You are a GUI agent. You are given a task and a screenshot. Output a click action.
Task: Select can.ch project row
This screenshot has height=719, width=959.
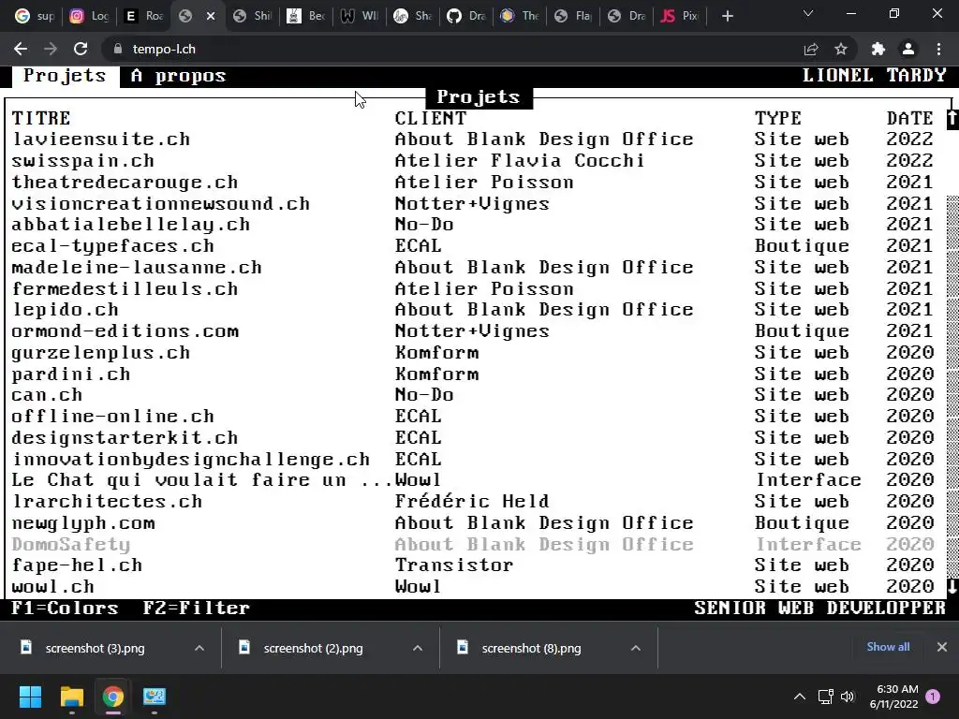coord(473,395)
